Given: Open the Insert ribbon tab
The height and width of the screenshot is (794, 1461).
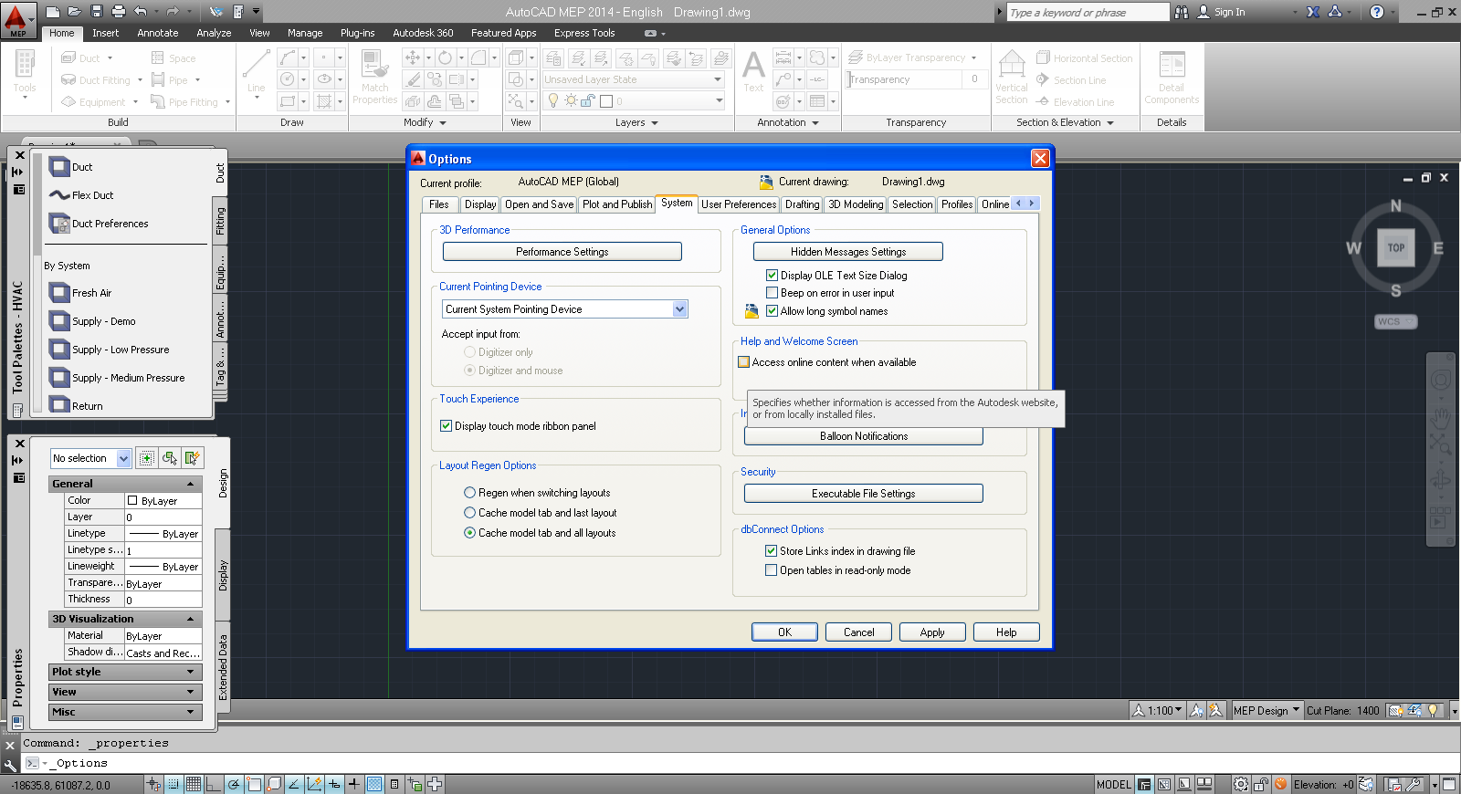Looking at the screenshot, I should pos(105,33).
